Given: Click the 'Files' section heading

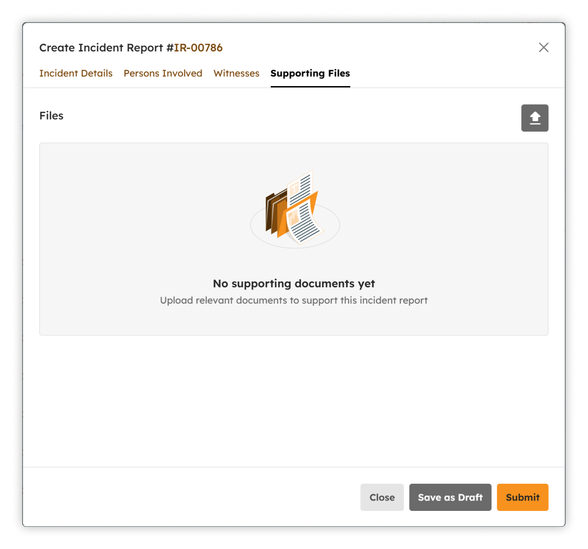Looking at the screenshot, I should 51,116.
